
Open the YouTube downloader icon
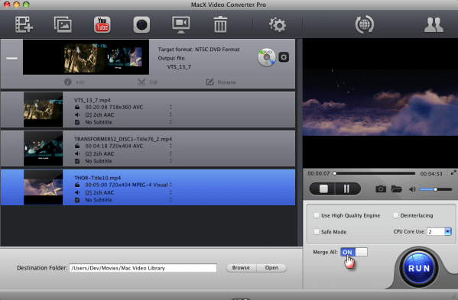[102, 24]
